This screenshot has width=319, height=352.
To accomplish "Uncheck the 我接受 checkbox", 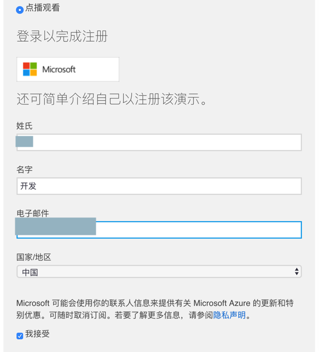I will 20,336.
